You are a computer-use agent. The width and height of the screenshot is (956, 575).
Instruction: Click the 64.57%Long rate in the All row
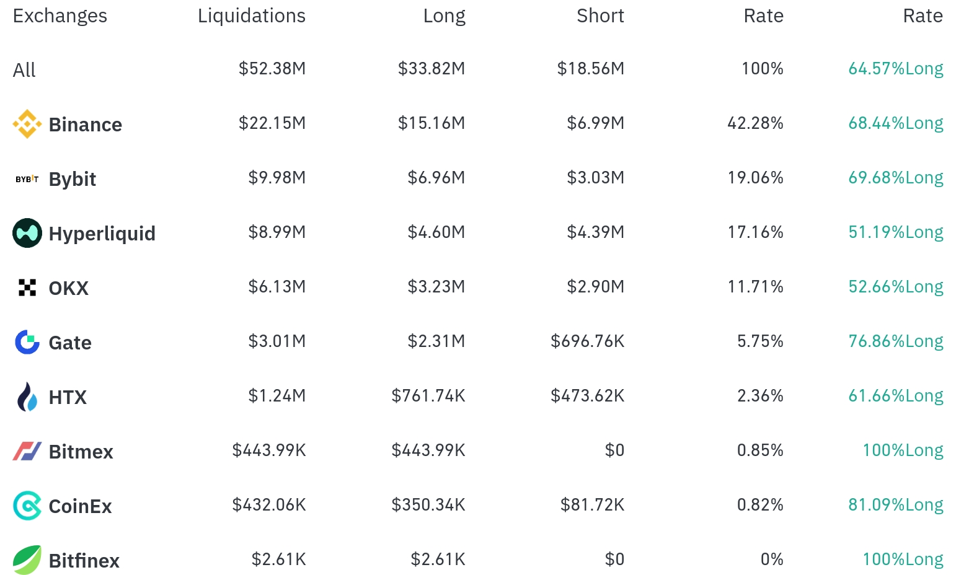point(895,68)
